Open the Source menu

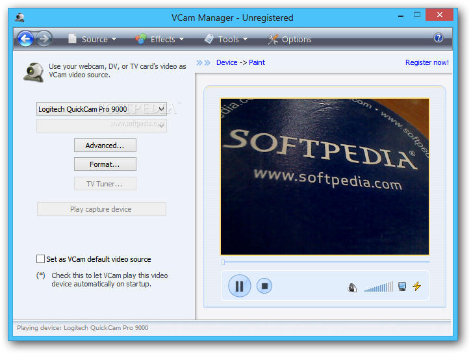pyautogui.click(x=92, y=39)
